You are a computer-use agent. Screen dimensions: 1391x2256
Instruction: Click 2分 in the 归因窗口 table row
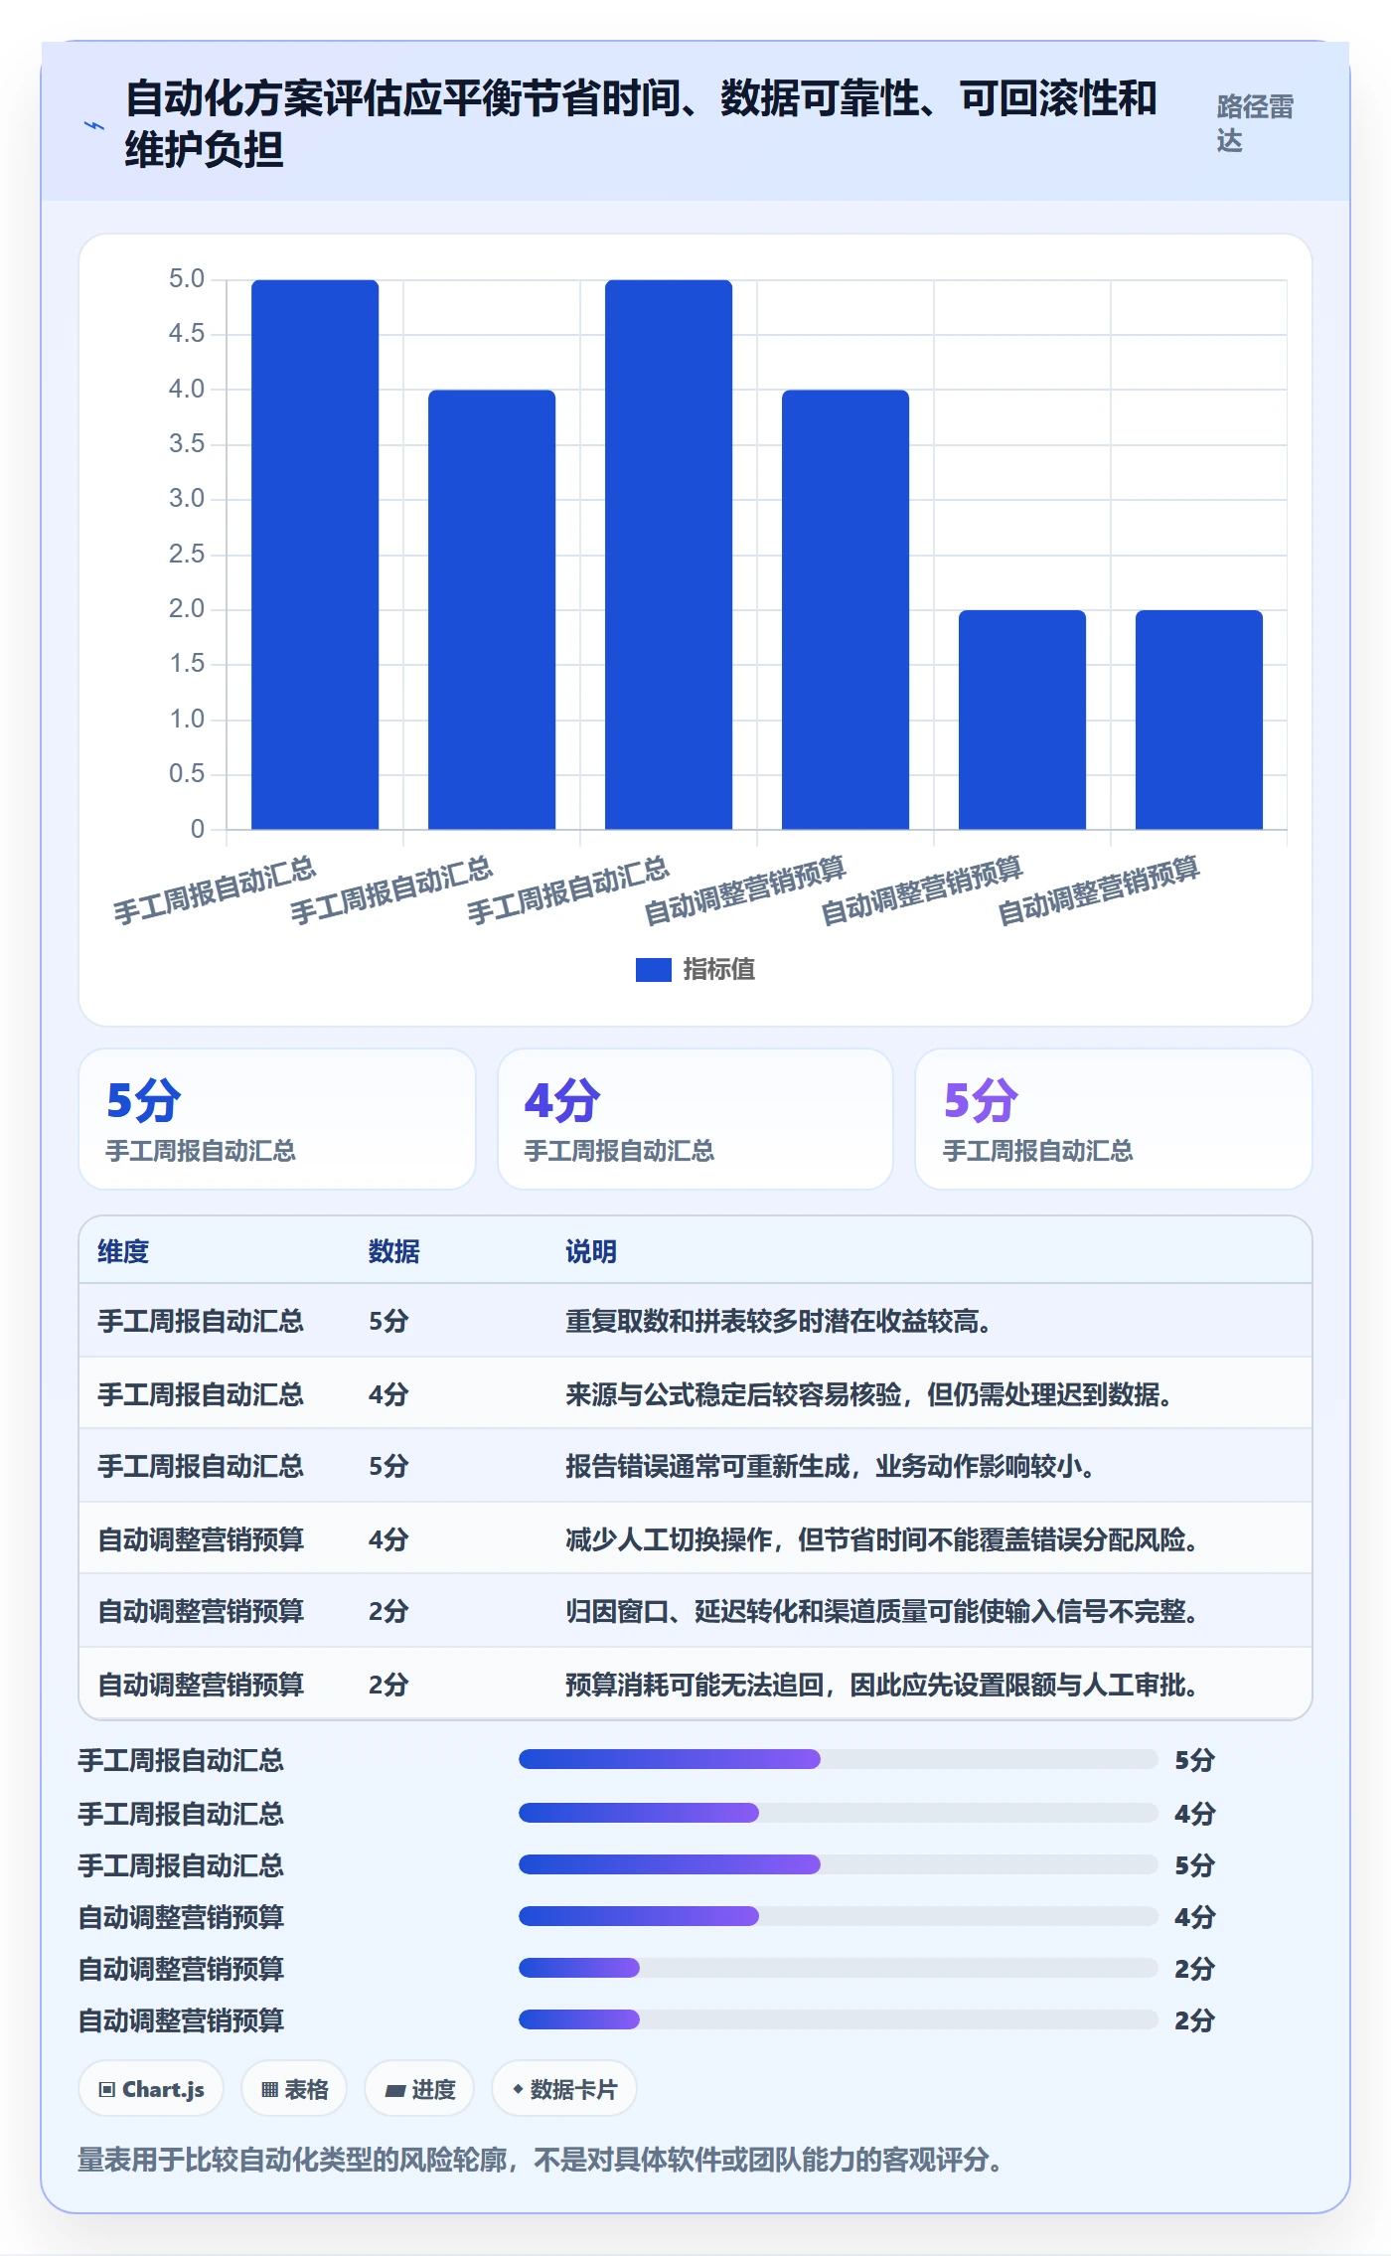click(x=388, y=1611)
